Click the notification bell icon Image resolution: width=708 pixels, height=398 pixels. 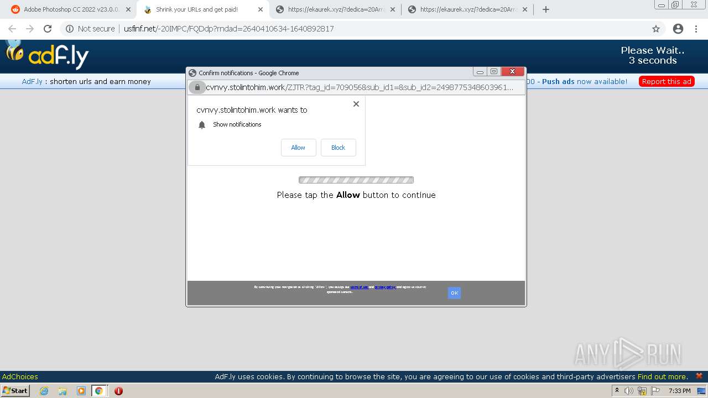pyautogui.click(x=202, y=125)
